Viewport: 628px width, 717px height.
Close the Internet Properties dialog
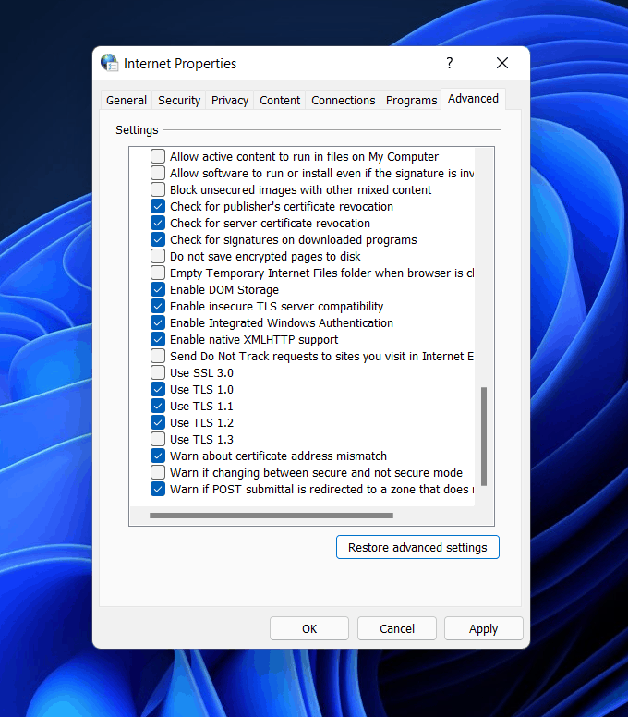tap(502, 63)
